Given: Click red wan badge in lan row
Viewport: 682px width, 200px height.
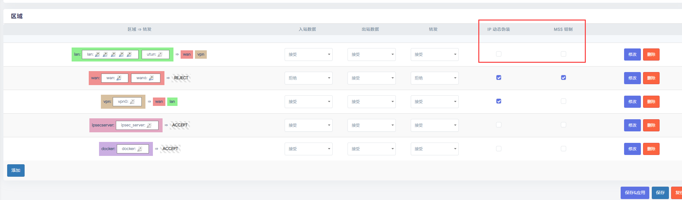Looking at the screenshot, I should pos(187,54).
